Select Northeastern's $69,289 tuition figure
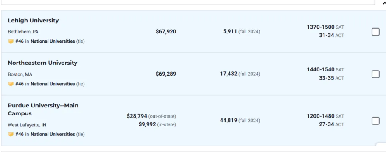The height and width of the screenshot is (154, 386). pos(166,74)
